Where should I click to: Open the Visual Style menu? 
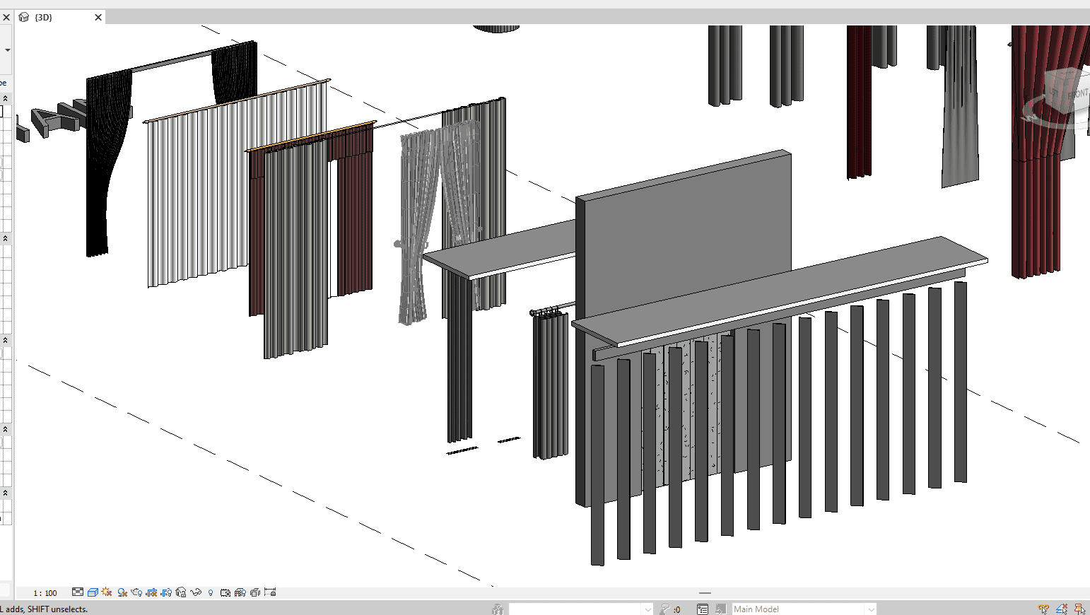93,592
